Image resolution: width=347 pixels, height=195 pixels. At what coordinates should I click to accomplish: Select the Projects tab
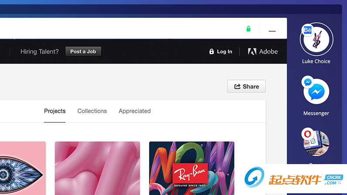coord(54,111)
